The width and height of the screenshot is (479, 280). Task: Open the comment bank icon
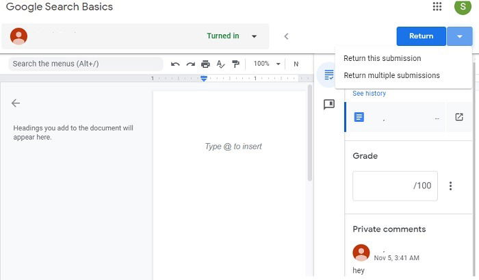click(x=329, y=104)
